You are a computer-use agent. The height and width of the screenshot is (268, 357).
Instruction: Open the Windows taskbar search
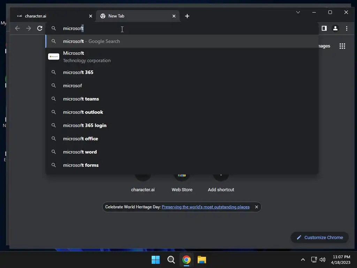(171, 260)
